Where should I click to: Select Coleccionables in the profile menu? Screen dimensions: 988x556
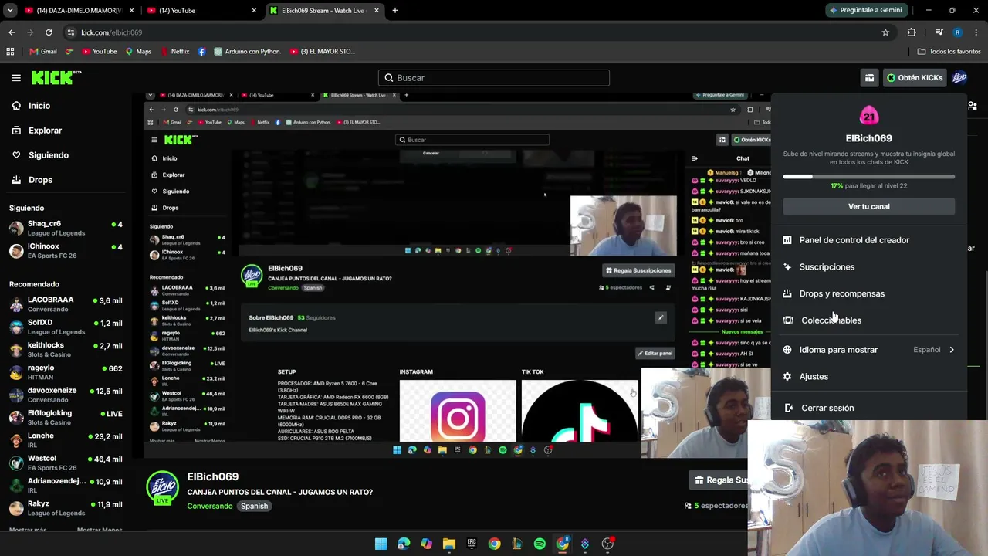(869, 320)
